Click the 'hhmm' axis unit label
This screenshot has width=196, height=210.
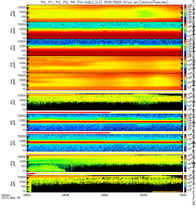point(6,195)
